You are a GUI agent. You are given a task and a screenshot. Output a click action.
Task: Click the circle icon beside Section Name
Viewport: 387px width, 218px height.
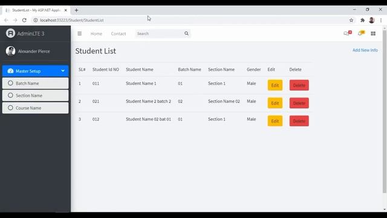tap(10, 95)
